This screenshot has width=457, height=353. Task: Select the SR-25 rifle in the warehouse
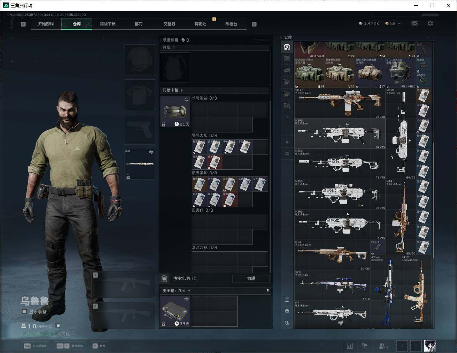pyautogui.click(x=340, y=103)
